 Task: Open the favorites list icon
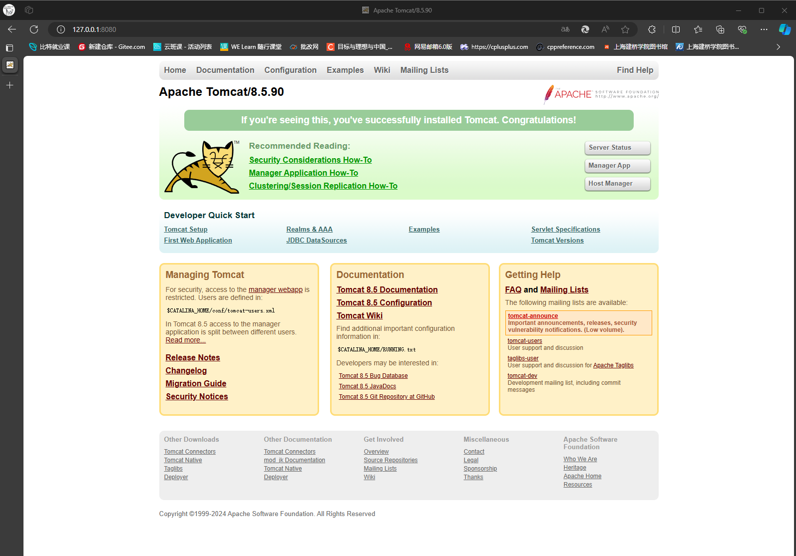tap(698, 29)
